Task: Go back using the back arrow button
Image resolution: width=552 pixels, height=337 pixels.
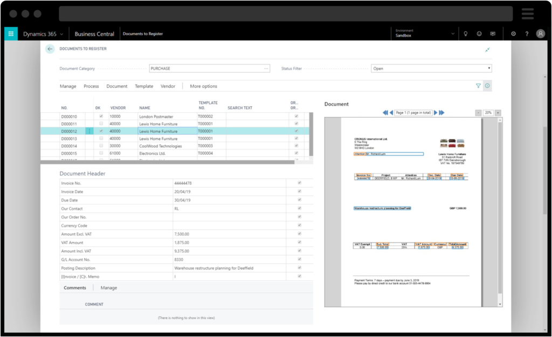Action: tap(50, 49)
